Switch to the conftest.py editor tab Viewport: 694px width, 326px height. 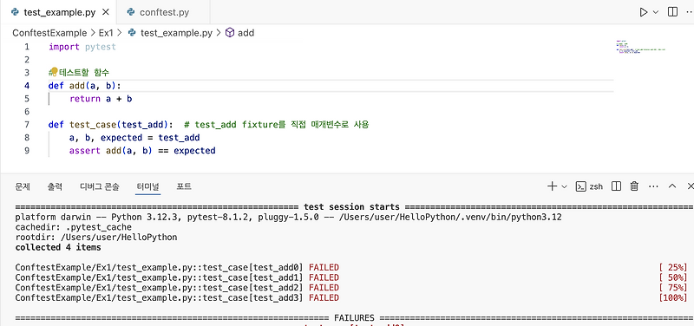click(x=163, y=12)
